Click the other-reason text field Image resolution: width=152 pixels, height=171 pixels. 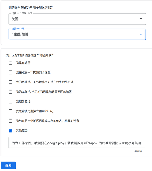pyautogui.click(x=77, y=143)
